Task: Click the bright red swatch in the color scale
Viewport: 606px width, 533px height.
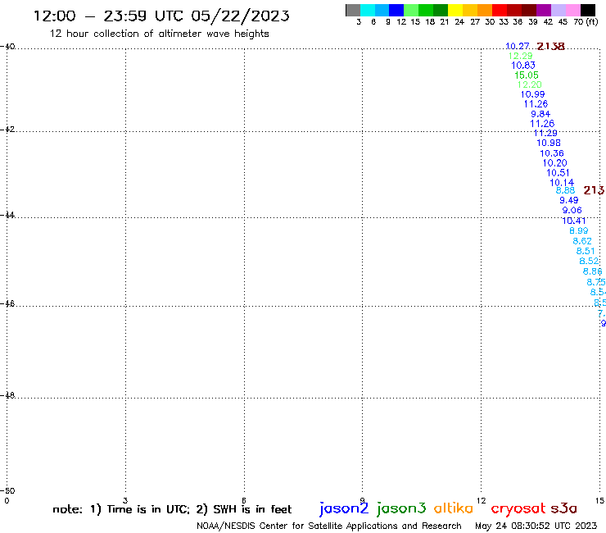Action: [x=500, y=10]
